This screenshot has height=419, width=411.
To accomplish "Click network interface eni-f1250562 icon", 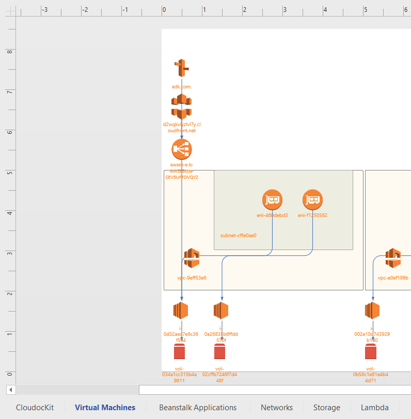I will click(312, 199).
